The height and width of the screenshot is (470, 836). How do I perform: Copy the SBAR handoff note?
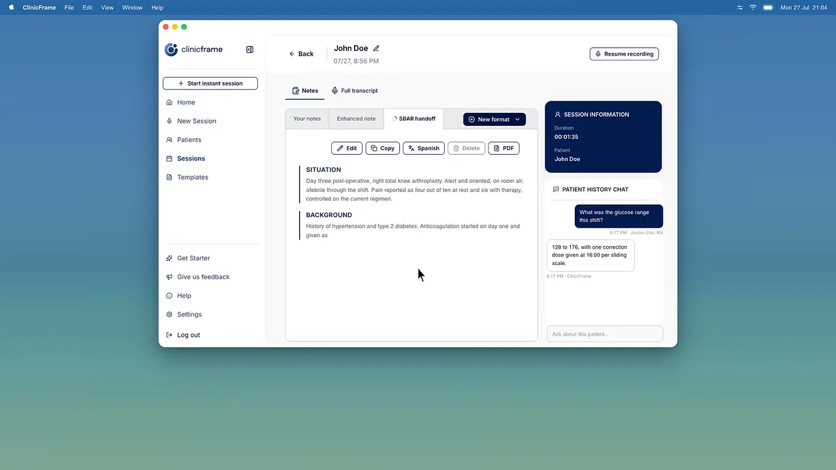pyautogui.click(x=383, y=148)
